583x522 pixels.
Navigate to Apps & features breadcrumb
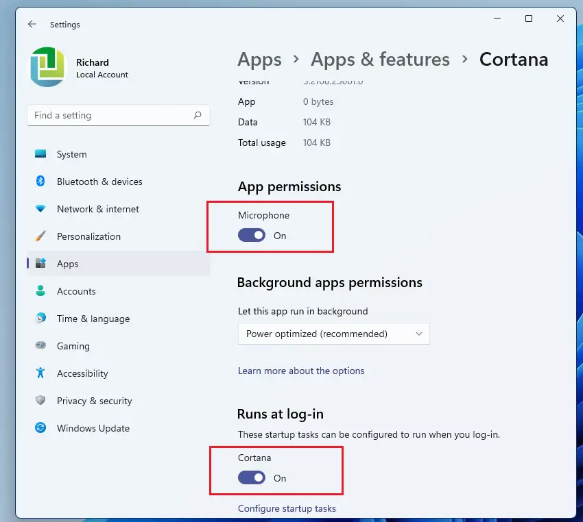(381, 60)
